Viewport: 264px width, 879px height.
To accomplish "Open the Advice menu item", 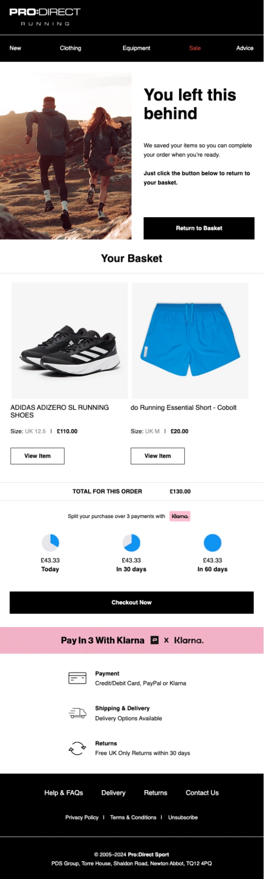I will coord(245,48).
